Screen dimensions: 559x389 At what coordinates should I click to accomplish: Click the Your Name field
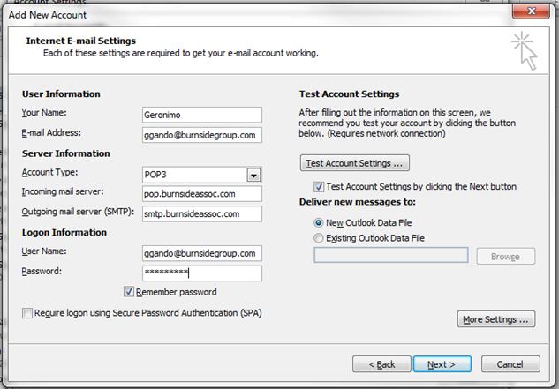201,115
